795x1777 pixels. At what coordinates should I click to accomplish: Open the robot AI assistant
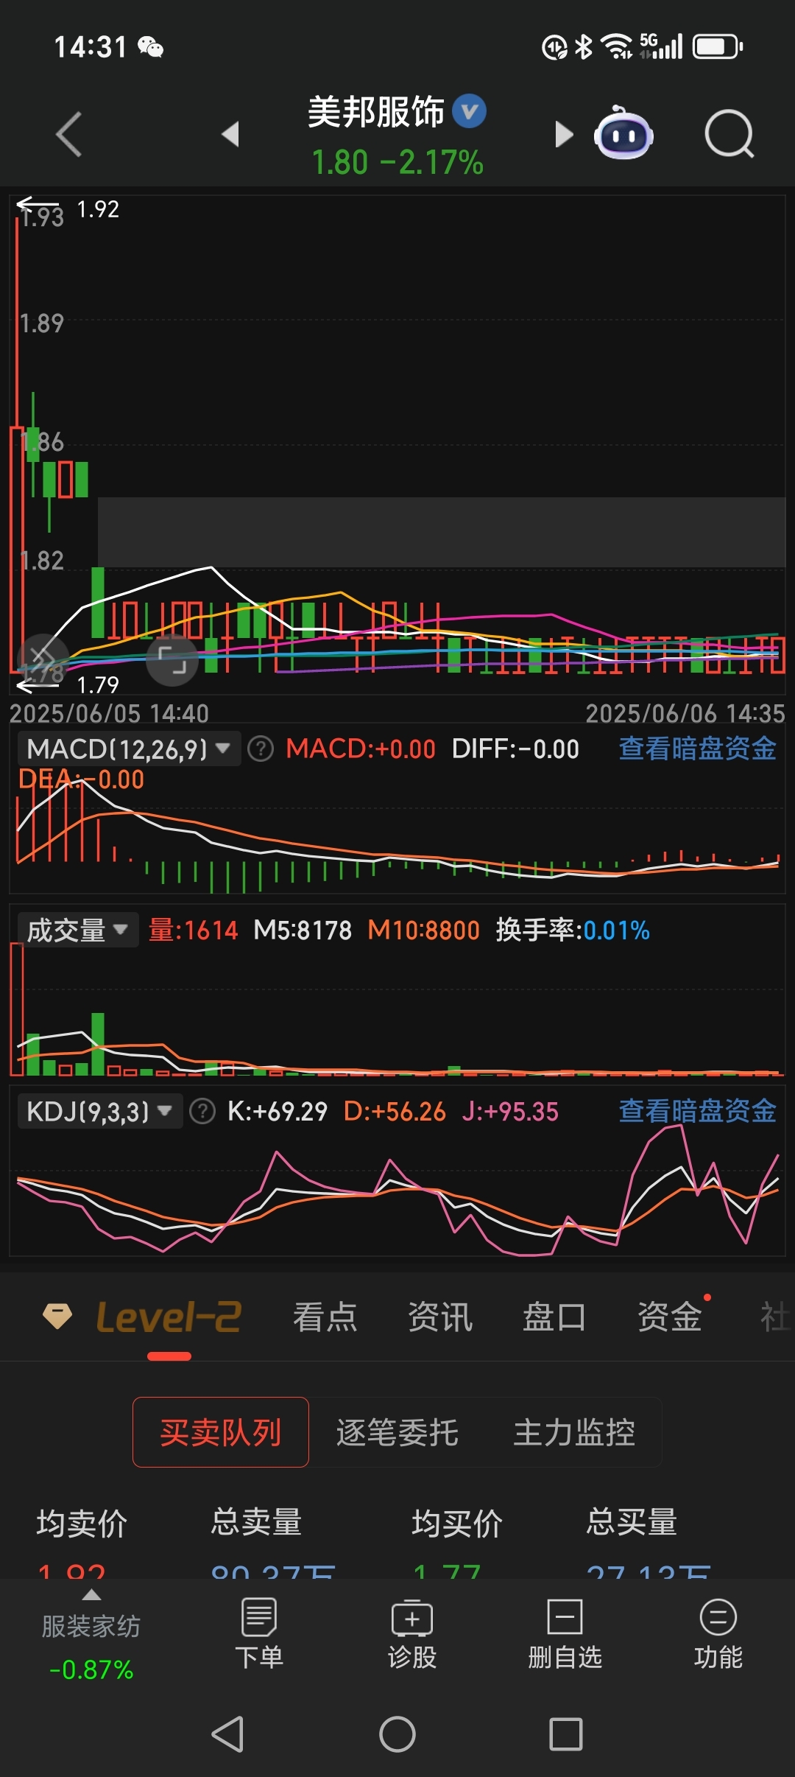(x=623, y=134)
